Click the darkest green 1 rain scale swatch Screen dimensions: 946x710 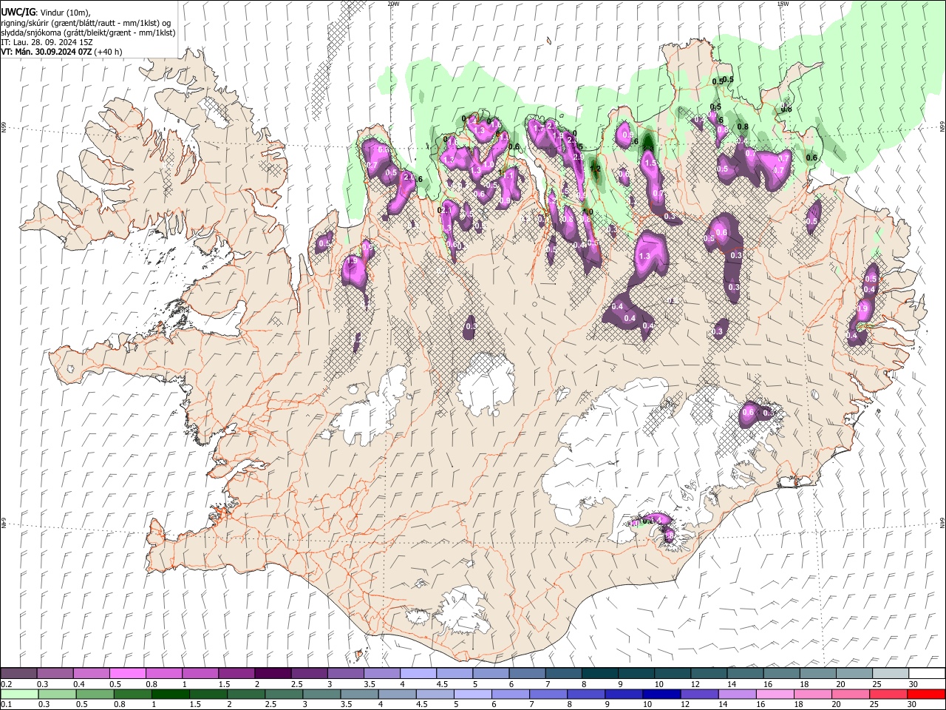pos(170,694)
